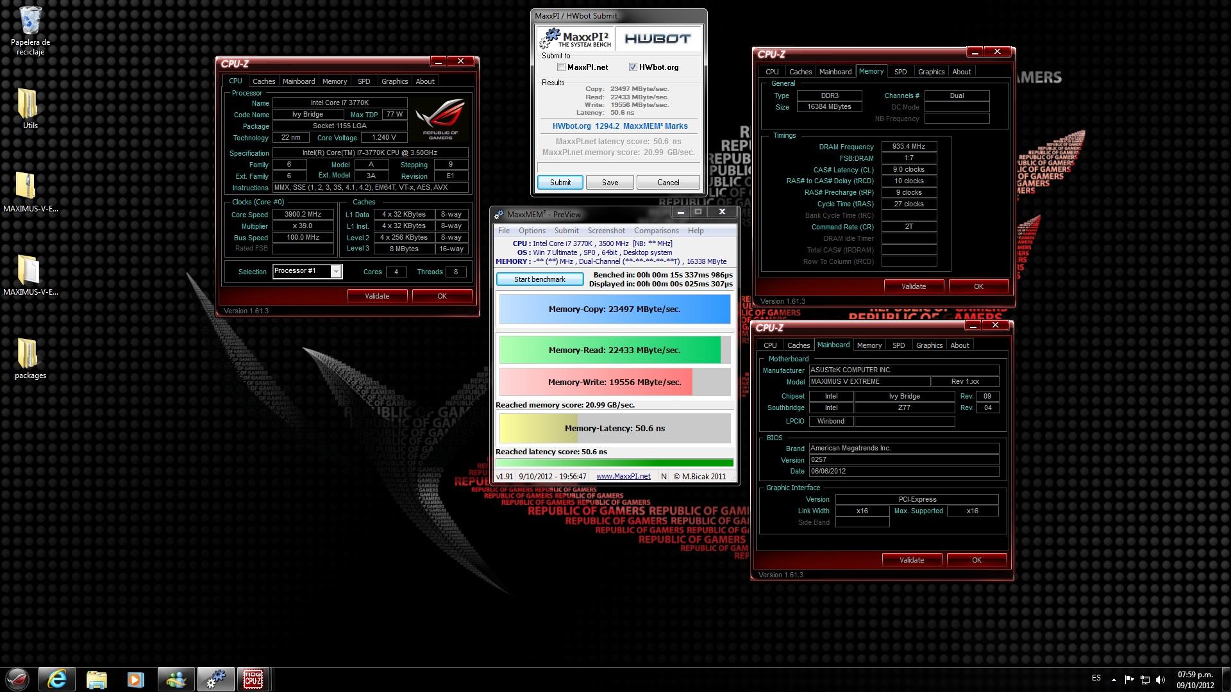Click Save in HWbot Submit dialog

[610, 183]
